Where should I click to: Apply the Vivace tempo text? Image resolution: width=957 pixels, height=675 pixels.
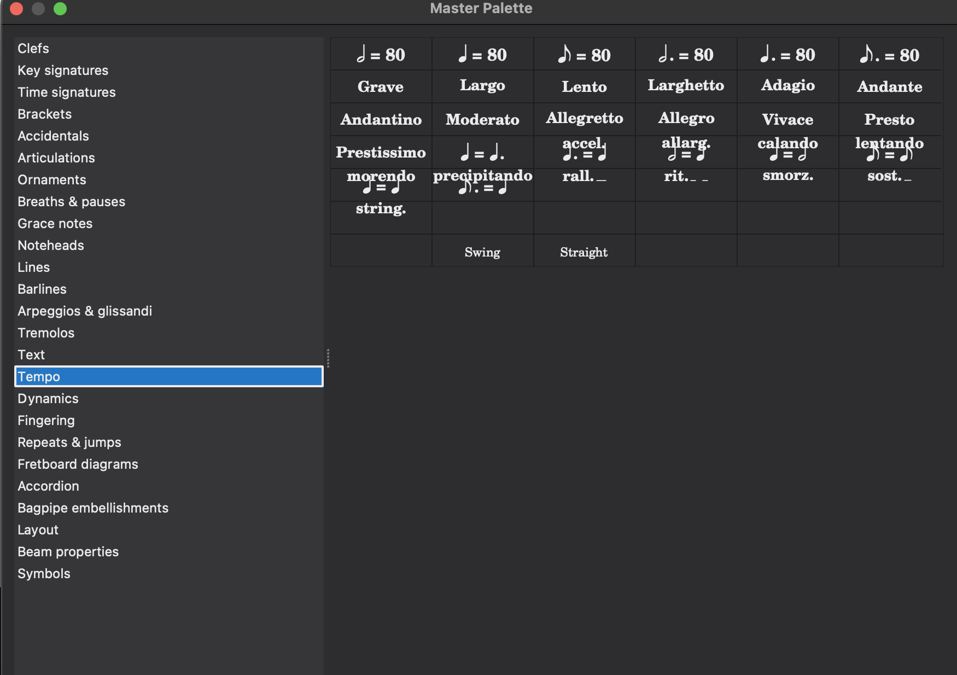tap(787, 119)
